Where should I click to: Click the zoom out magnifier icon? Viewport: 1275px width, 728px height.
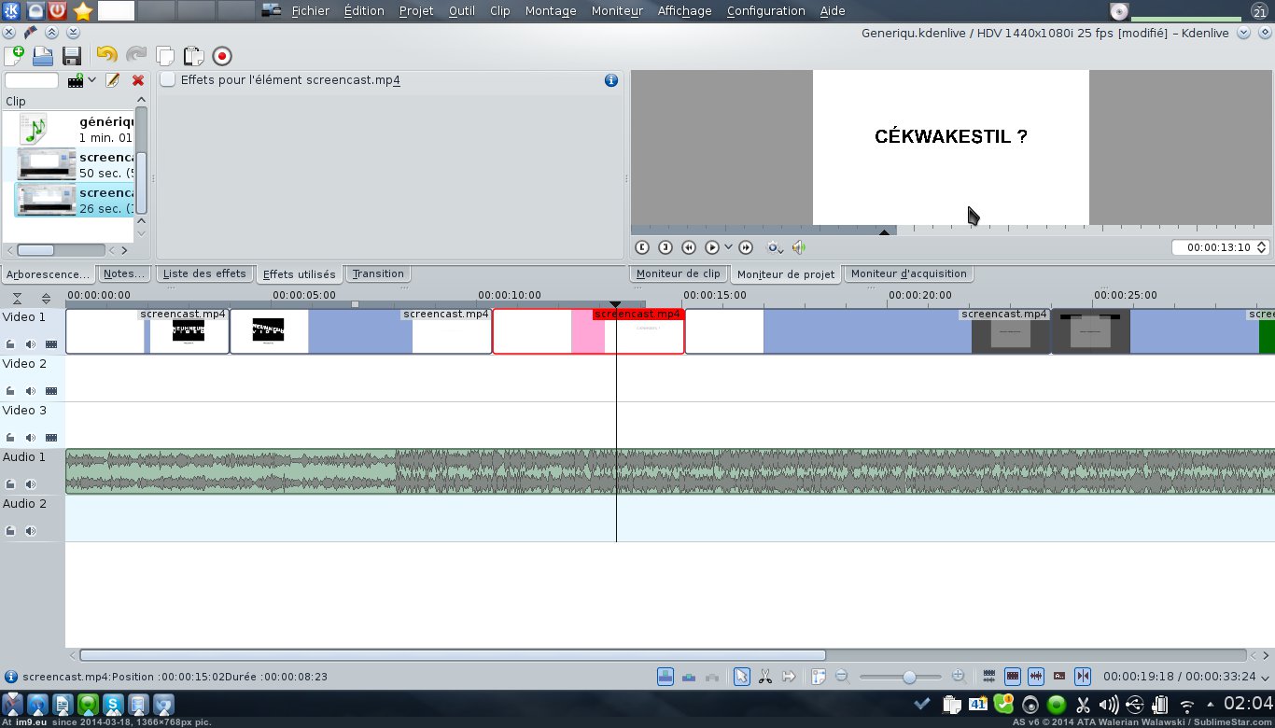click(x=841, y=677)
